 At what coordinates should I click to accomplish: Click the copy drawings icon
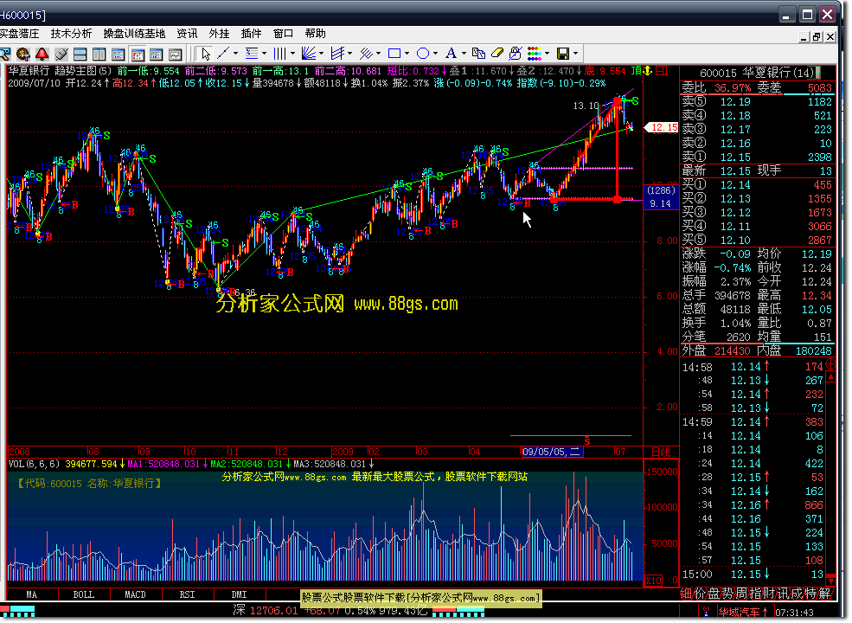coord(478,54)
